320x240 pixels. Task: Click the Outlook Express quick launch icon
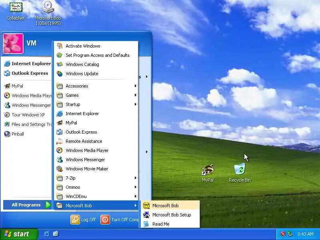pos(56,234)
